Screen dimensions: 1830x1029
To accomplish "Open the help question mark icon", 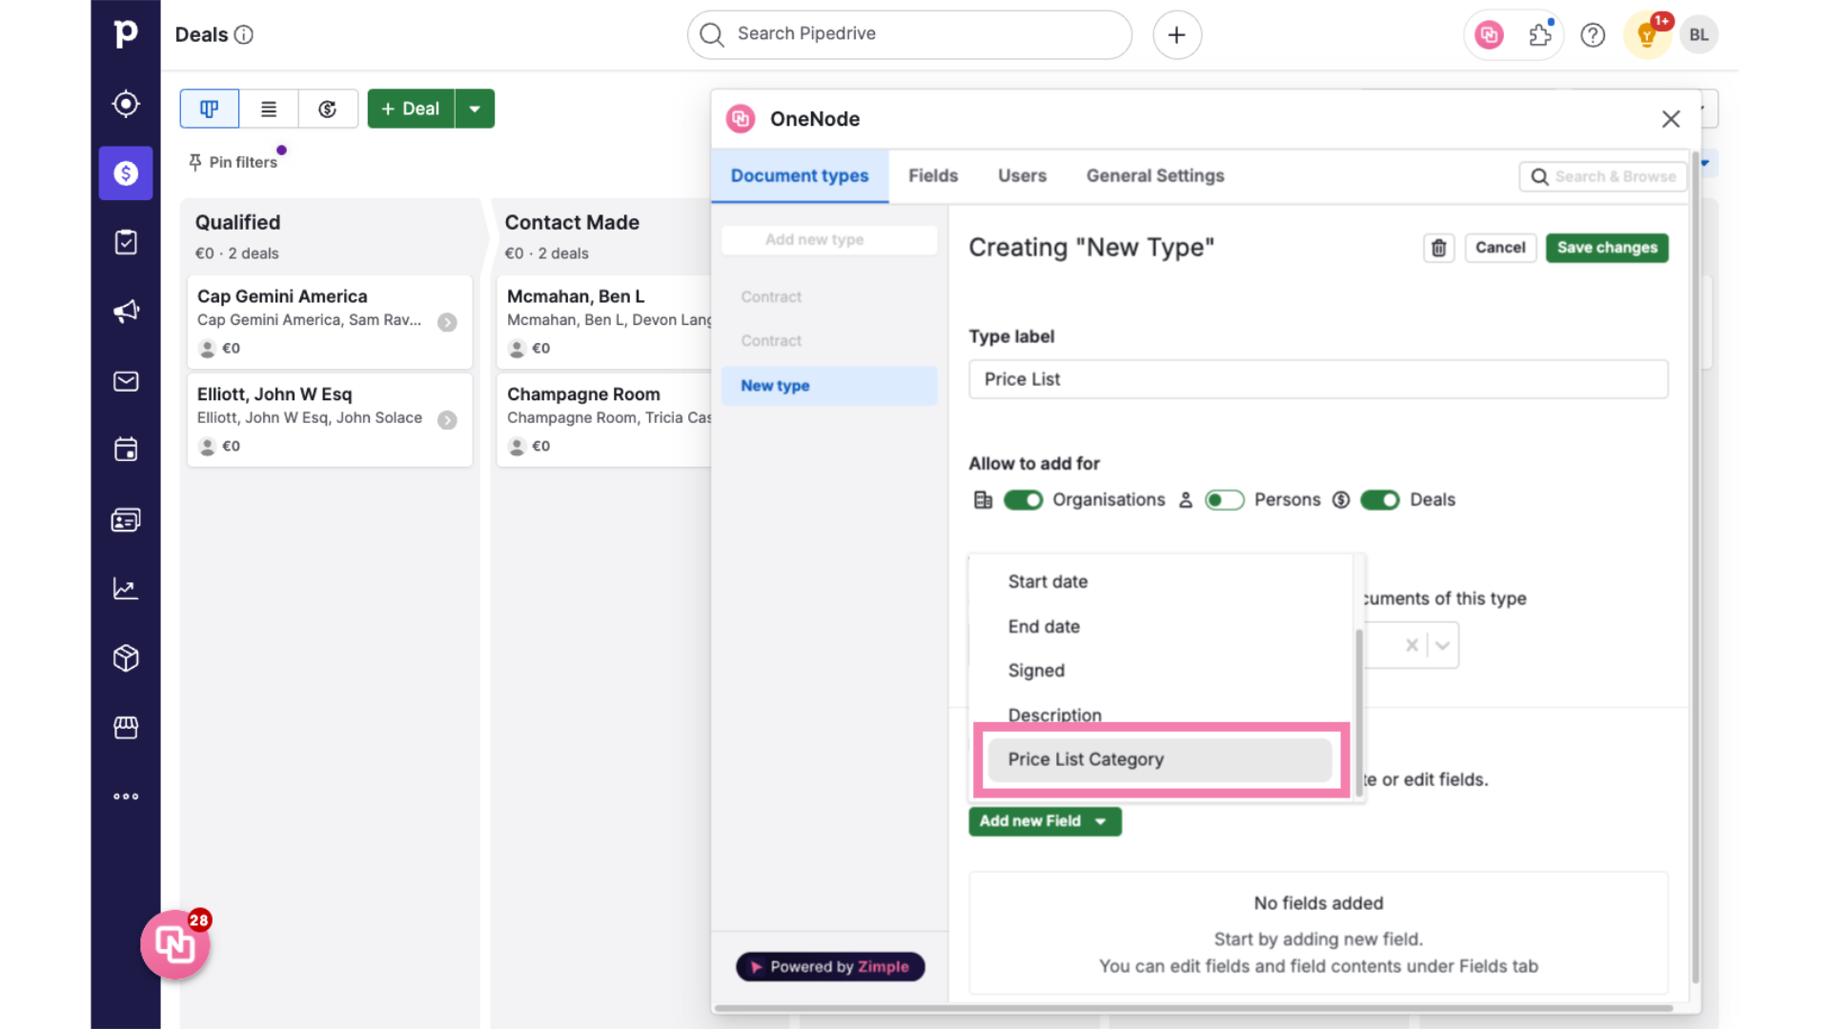I will [x=1593, y=35].
